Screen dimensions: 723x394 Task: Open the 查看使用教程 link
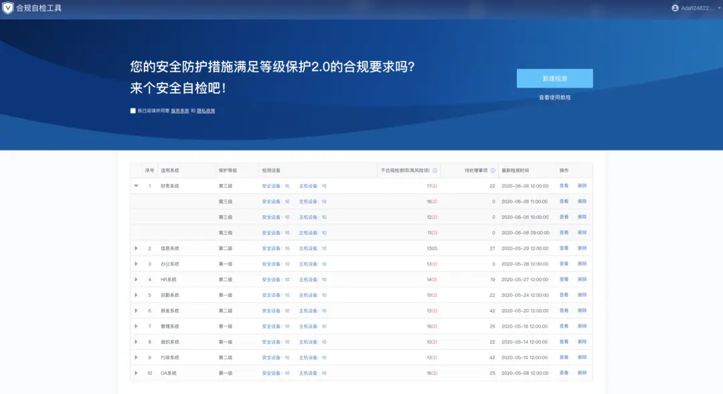555,97
